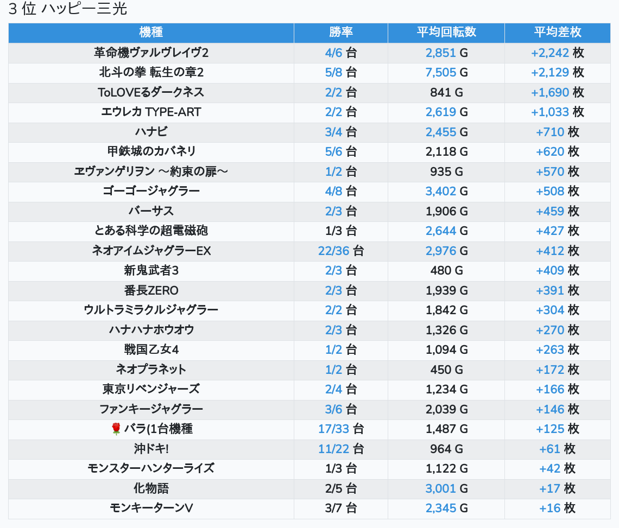Click the 17/33 win rate for バラ

click(x=333, y=429)
